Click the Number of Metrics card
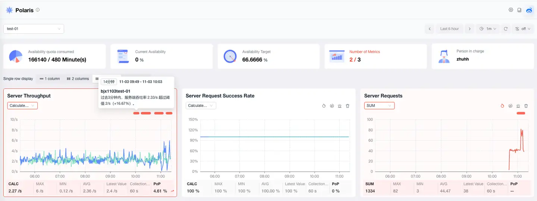The width and height of the screenshot is (537, 201). coord(375,56)
